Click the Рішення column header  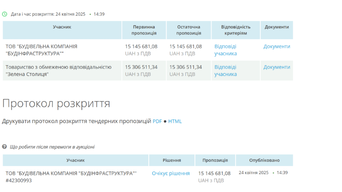click(172, 160)
